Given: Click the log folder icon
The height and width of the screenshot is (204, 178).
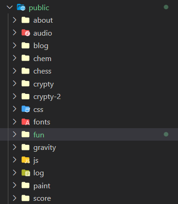Looking at the screenshot, I should [x=25, y=173].
